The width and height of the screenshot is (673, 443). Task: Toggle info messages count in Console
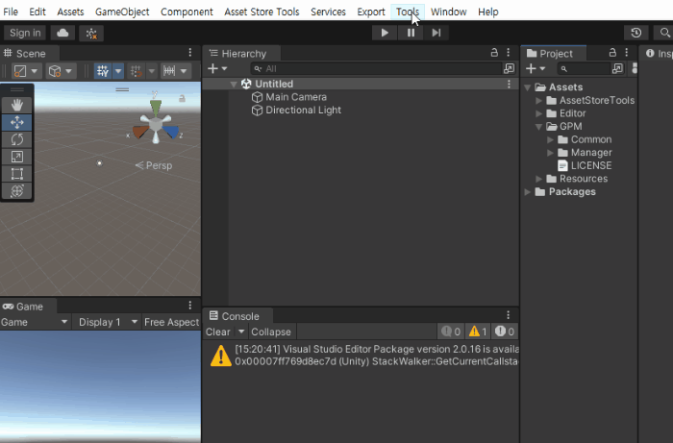[451, 332]
